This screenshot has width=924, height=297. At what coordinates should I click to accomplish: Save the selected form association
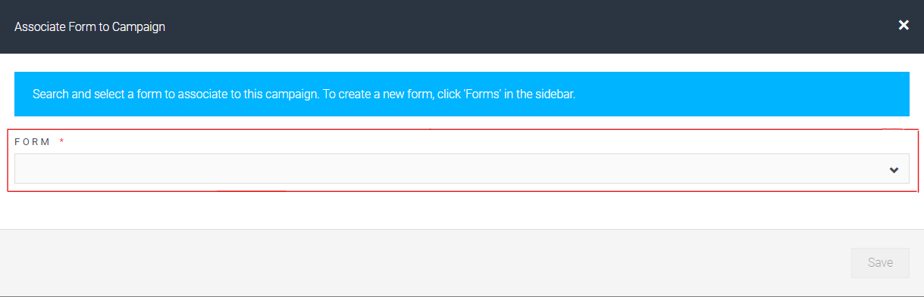point(880,263)
